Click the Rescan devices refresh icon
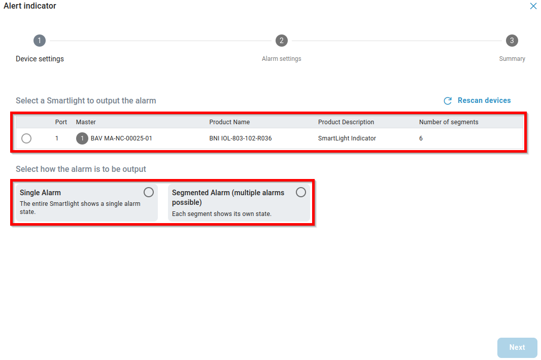 coord(448,101)
